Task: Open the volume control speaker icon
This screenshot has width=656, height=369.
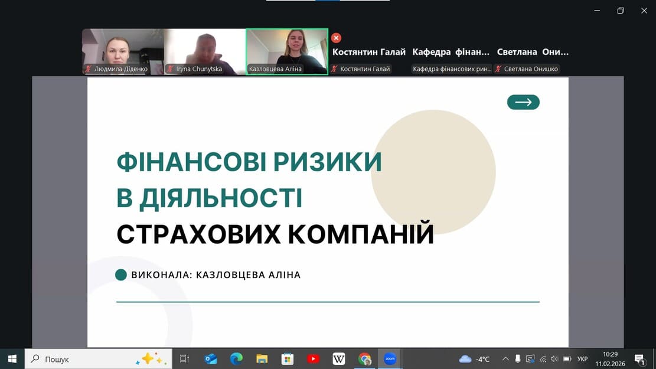Action: pos(554,358)
